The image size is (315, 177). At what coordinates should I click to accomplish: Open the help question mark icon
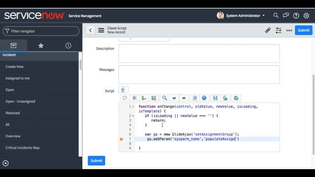[296, 16]
